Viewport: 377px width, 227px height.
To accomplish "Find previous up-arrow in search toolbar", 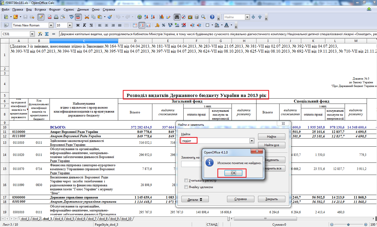I will pos(260,17).
